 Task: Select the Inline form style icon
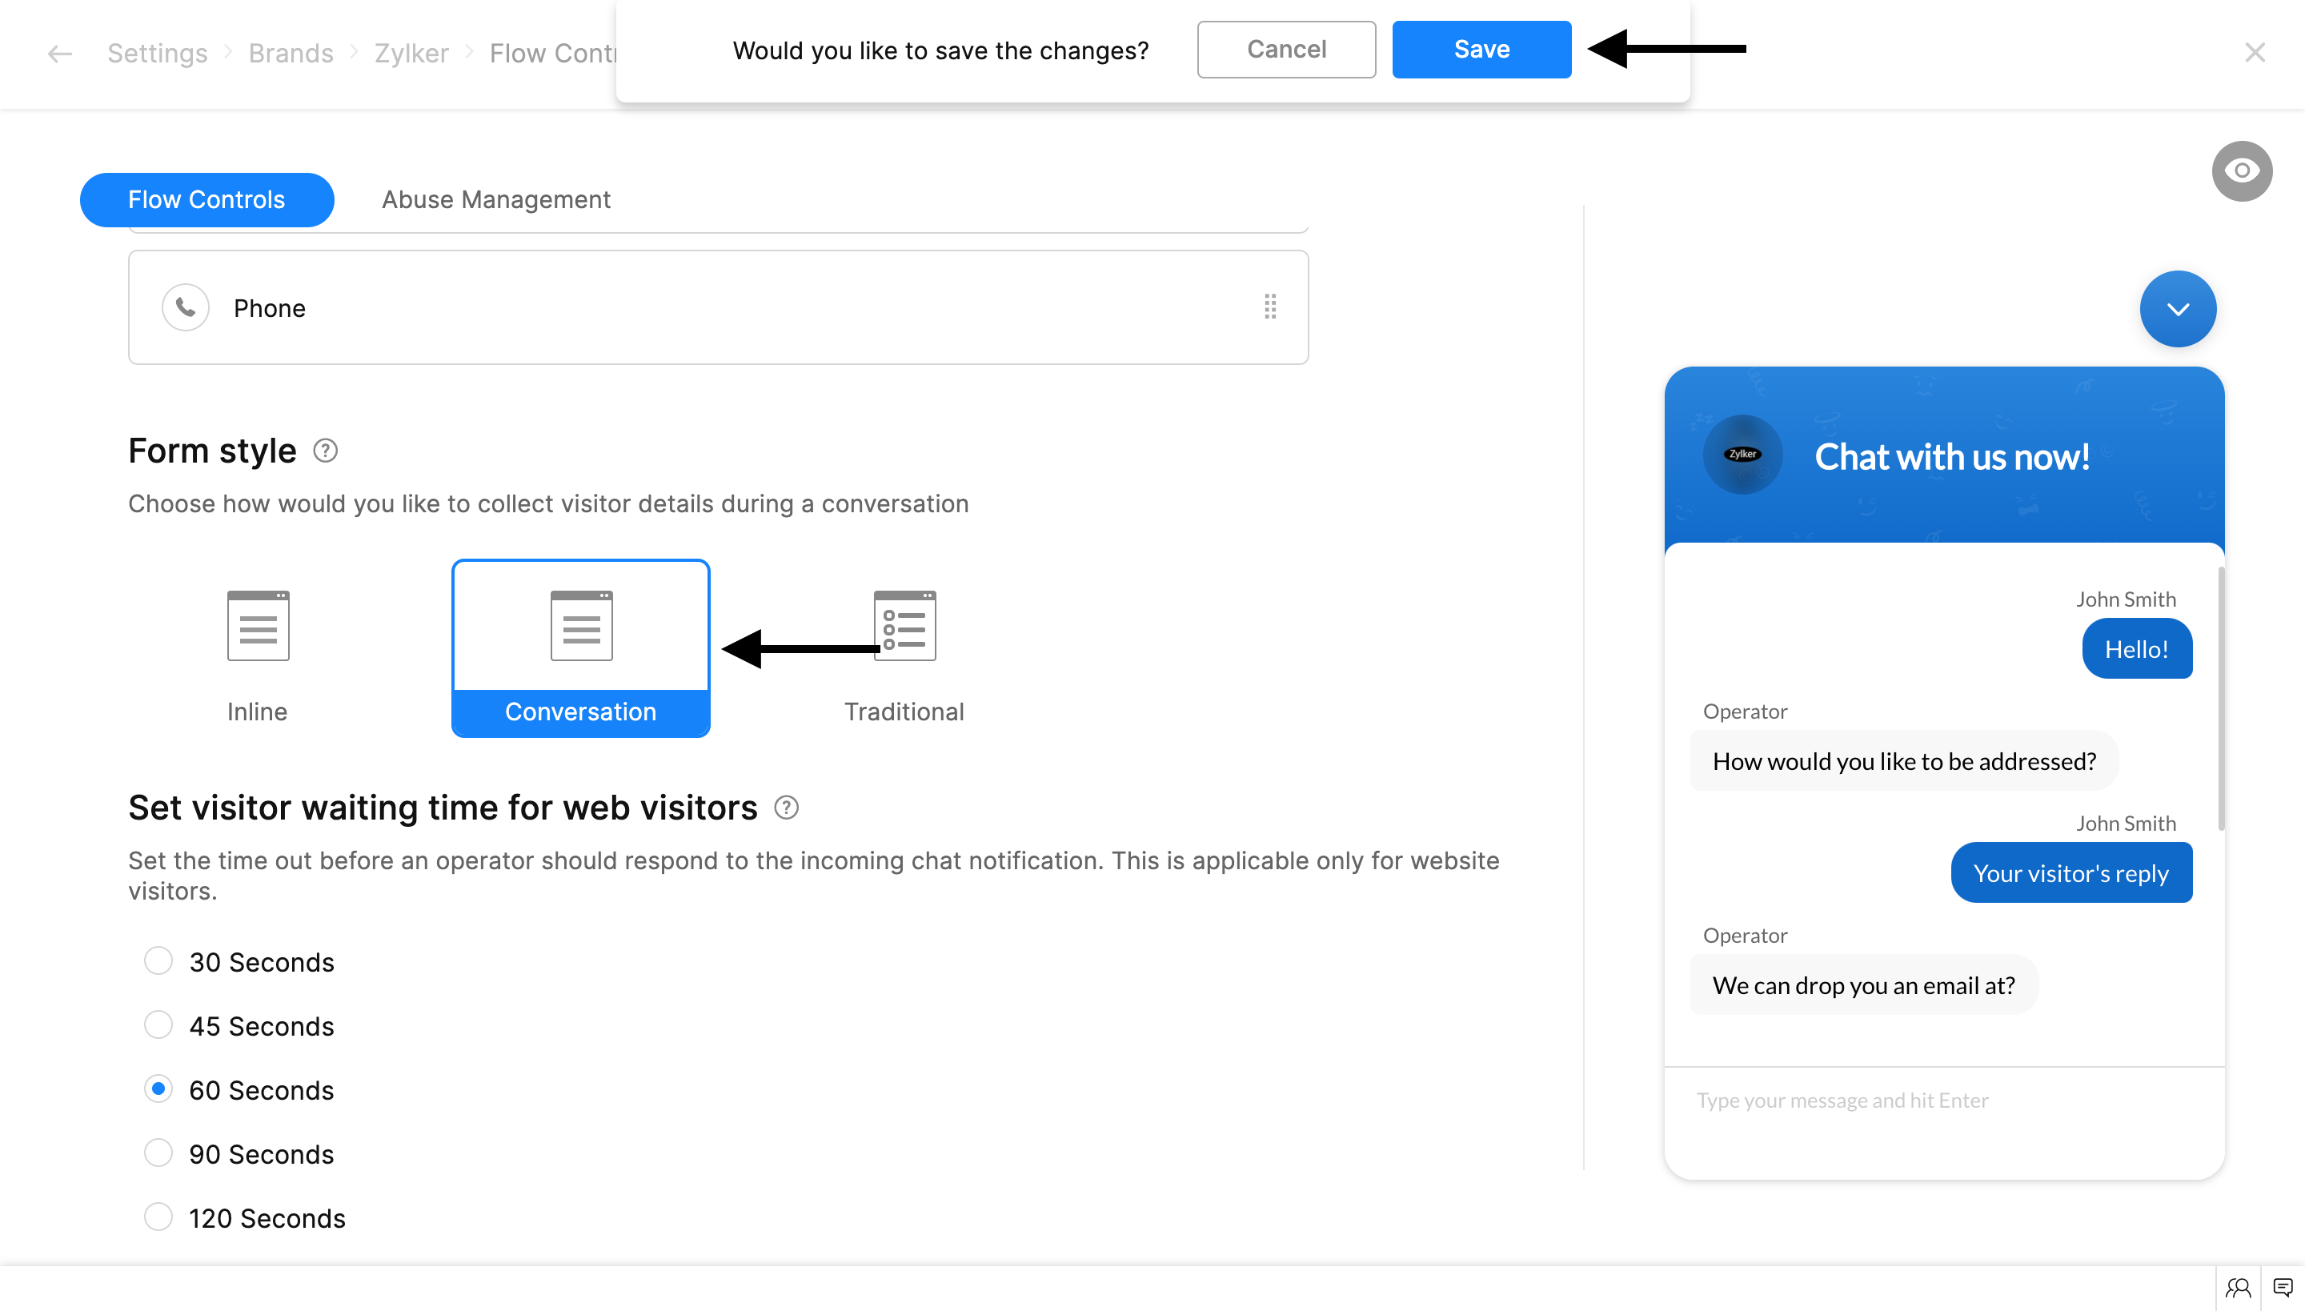tap(258, 626)
